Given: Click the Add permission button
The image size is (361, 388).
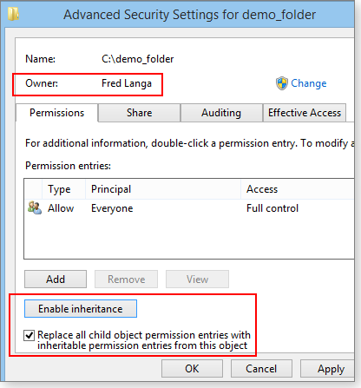Looking at the screenshot, I should pyautogui.click(x=56, y=279).
